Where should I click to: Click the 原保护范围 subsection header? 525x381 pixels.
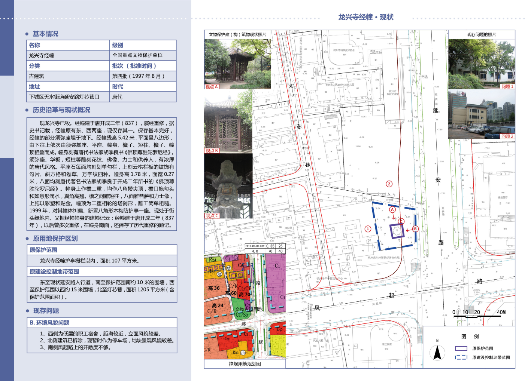(x=102, y=250)
